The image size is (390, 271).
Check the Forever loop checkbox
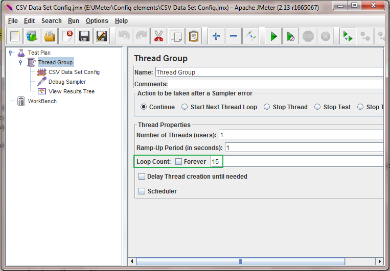click(x=178, y=161)
